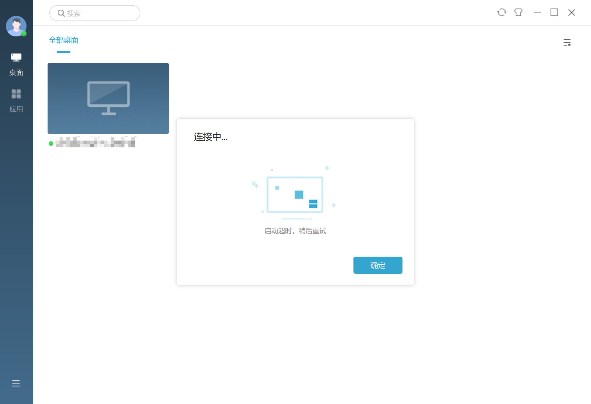Maximize the application window
Image resolution: width=591 pixels, height=404 pixels.
click(554, 13)
